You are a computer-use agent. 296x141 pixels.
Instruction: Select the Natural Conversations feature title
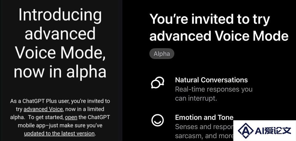[211, 80]
